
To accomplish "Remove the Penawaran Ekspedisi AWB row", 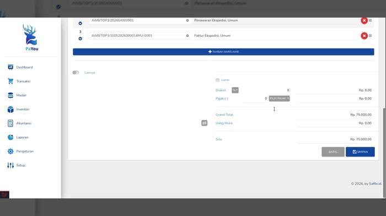I will [x=364, y=20].
